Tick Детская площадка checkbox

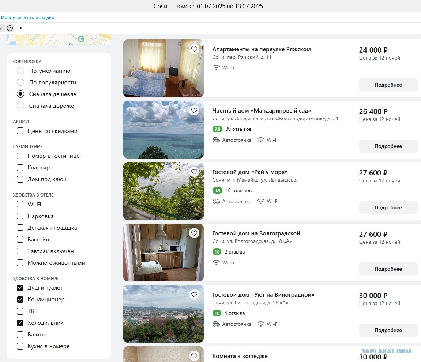point(20,228)
